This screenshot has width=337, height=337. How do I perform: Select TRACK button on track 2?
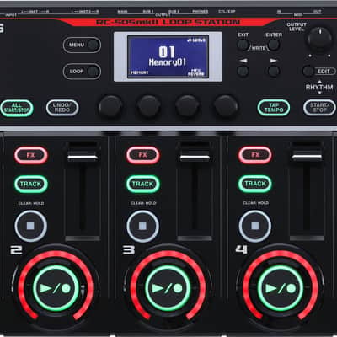point(31,184)
